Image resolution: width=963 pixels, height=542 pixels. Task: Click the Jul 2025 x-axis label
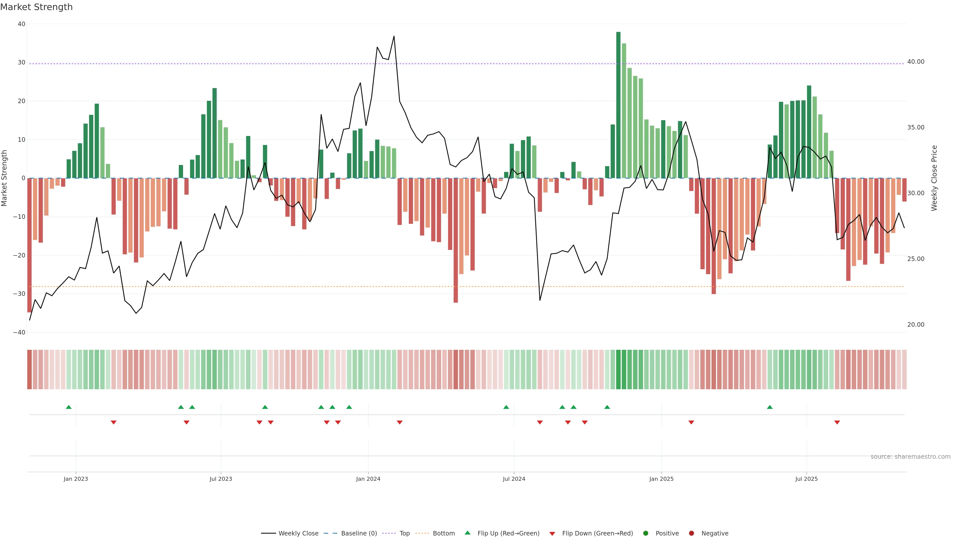[806, 479]
